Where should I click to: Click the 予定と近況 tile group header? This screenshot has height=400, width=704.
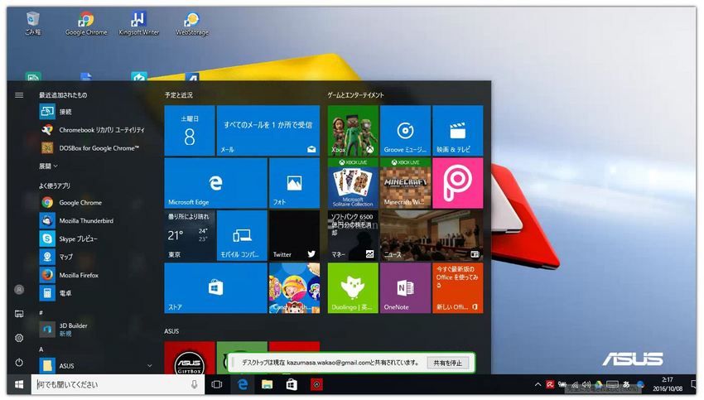point(178,95)
